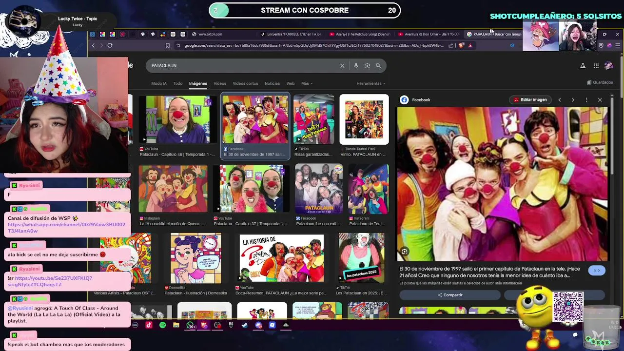Switch to the Modo IA tab
624x351 pixels.
(x=159, y=83)
